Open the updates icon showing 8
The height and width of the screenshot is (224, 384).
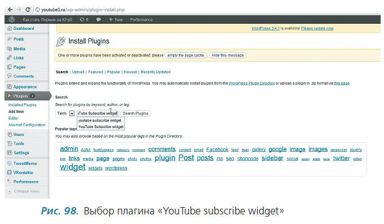tap(84, 19)
